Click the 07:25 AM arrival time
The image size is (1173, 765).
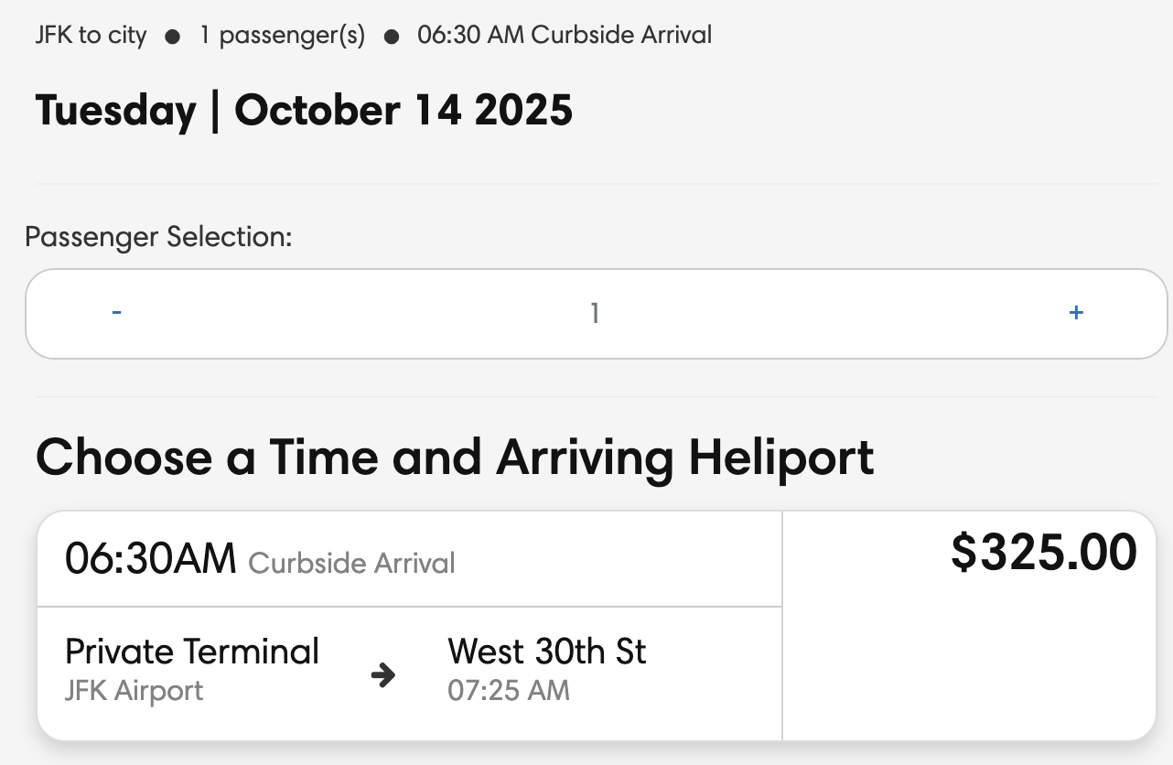509,690
